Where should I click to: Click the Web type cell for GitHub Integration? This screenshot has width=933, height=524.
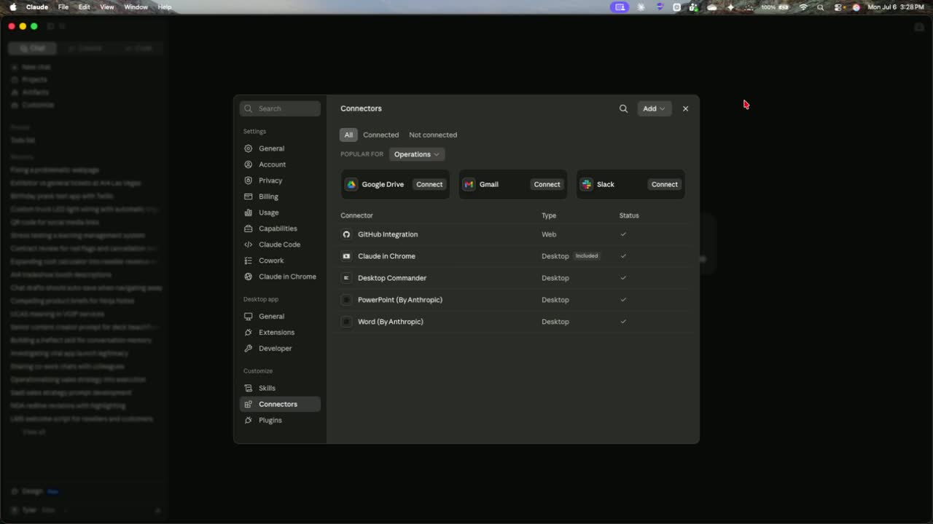[549, 234]
